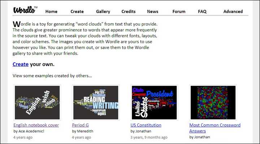Open the Gallery tab
Image resolution: width=260 pixels, height=144 pixels.
pyautogui.click(x=103, y=12)
